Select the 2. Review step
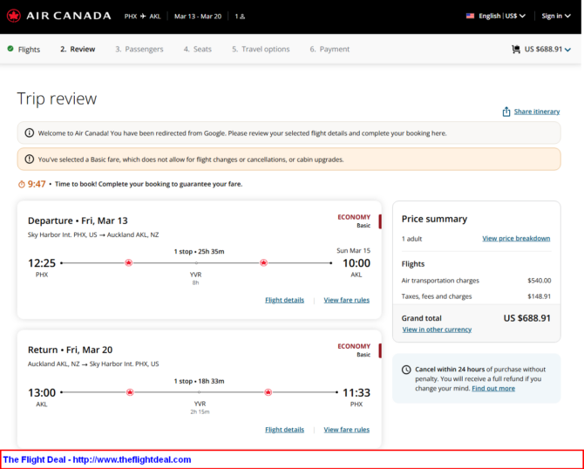 [78, 49]
